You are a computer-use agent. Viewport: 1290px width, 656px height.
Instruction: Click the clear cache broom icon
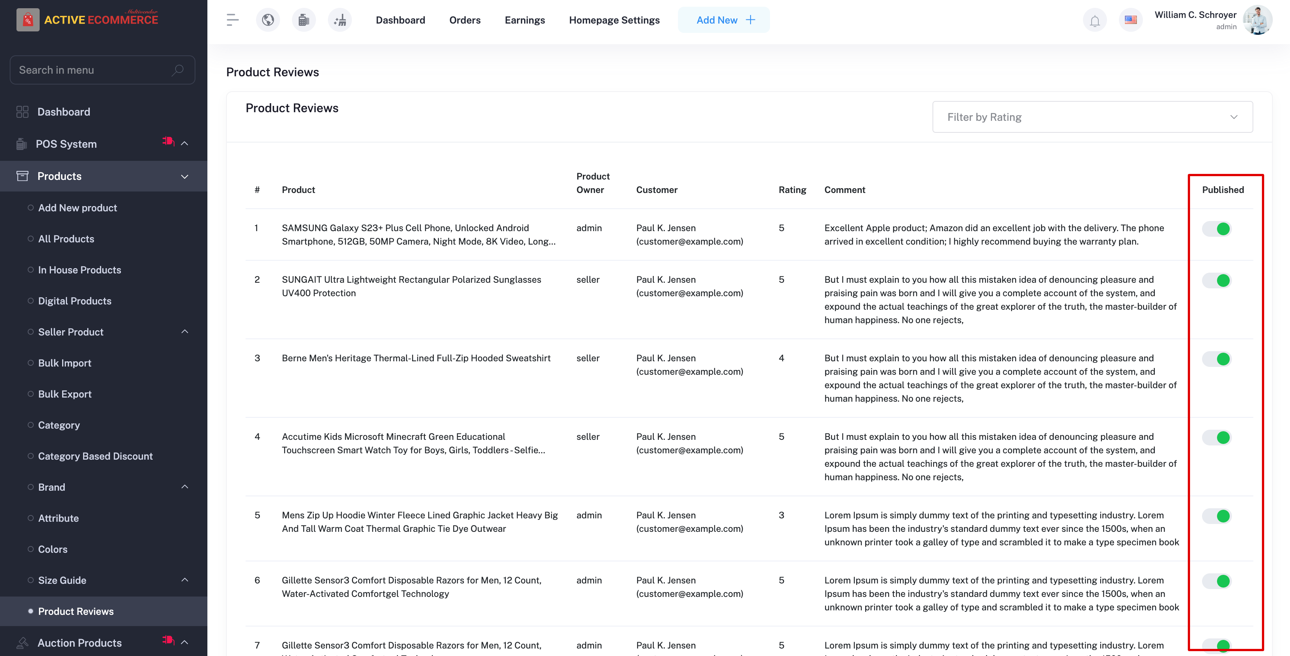point(340,20)
